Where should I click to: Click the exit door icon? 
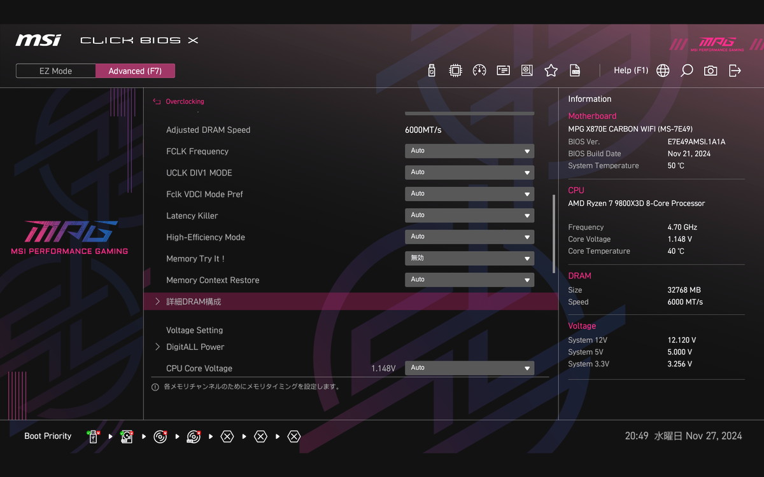735,71
